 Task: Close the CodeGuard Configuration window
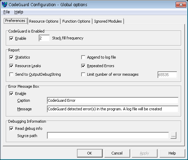coord(181,5)
